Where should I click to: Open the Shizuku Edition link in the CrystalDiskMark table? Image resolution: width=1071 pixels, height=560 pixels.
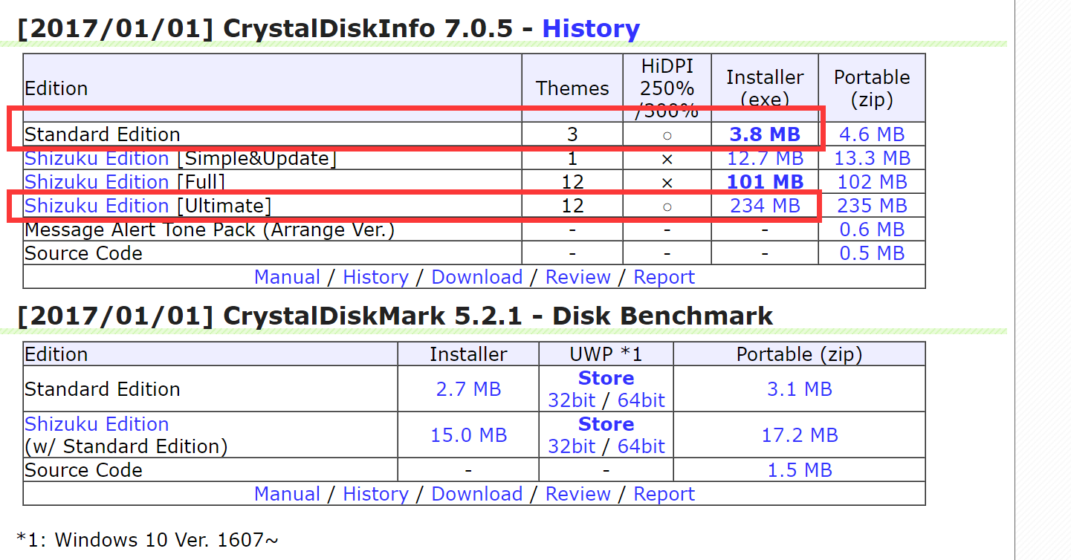[x=97, y=424]
